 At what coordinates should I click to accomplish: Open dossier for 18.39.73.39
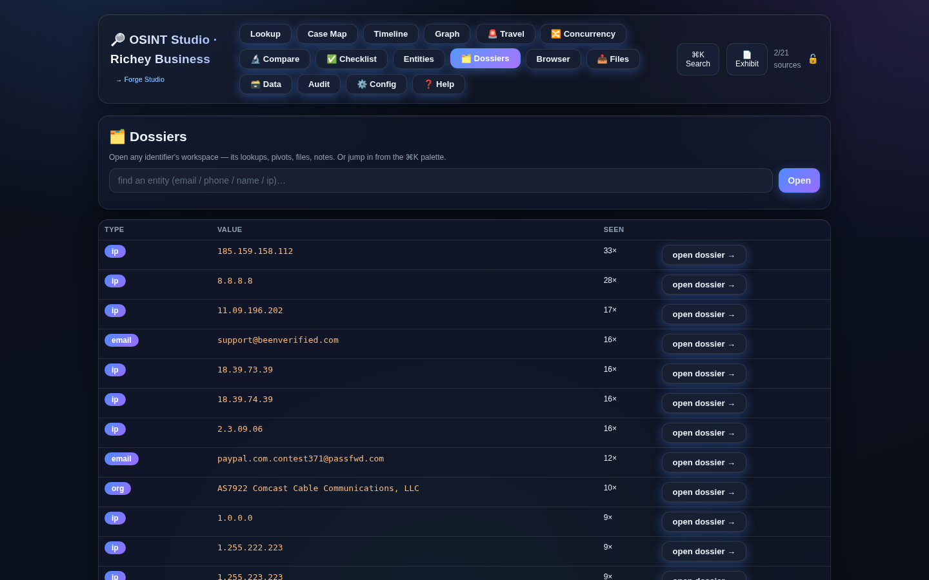pos(704,374)
